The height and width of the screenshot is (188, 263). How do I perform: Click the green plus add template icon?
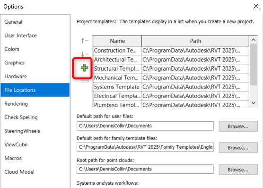click(x=84, y=68)
